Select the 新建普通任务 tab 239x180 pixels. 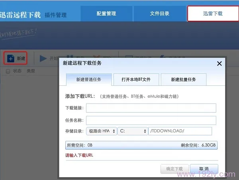click(88, 79)
